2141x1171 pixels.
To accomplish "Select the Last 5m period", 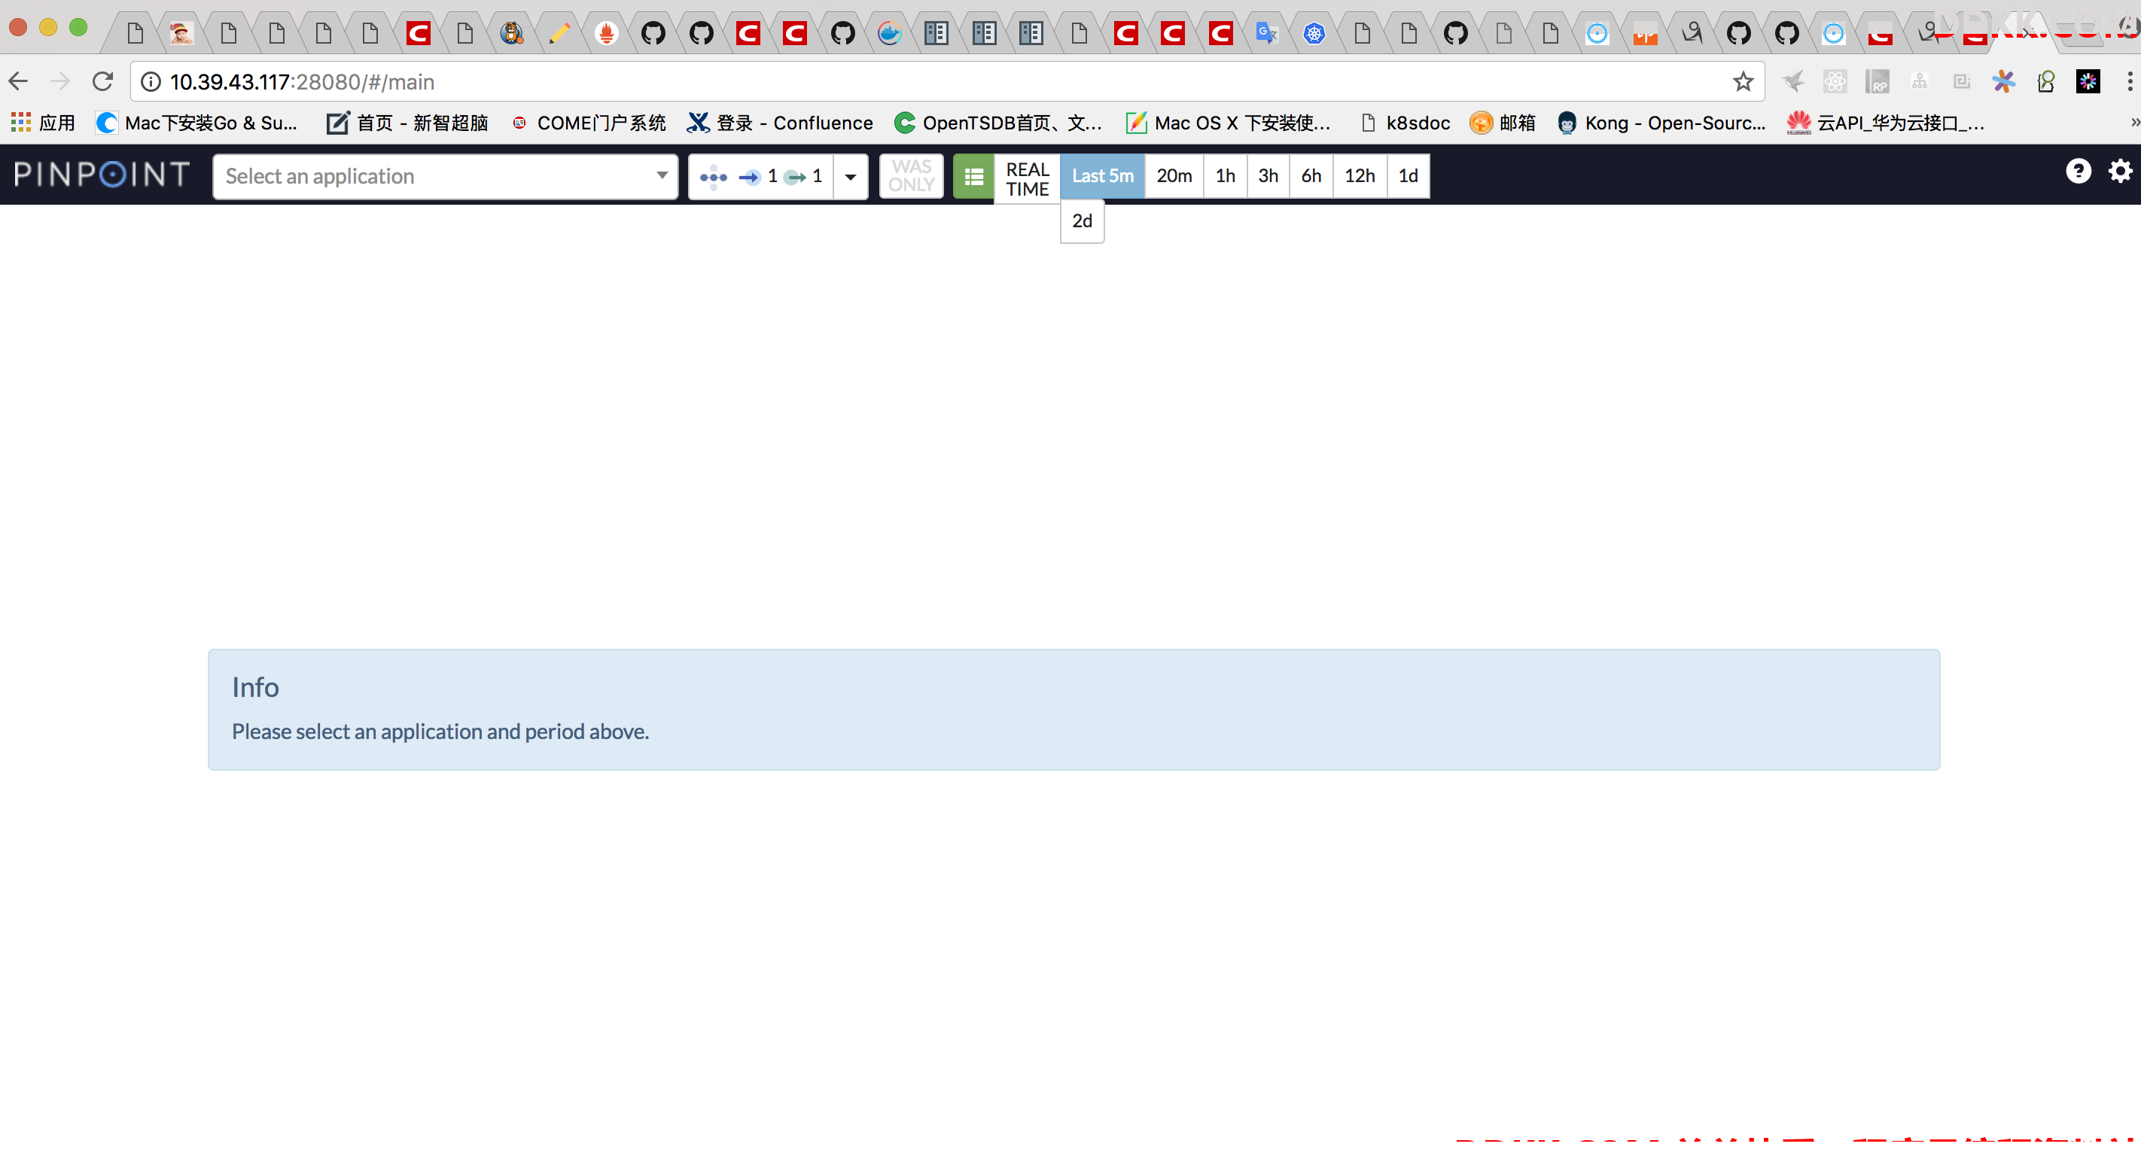I will (1102, 176).
